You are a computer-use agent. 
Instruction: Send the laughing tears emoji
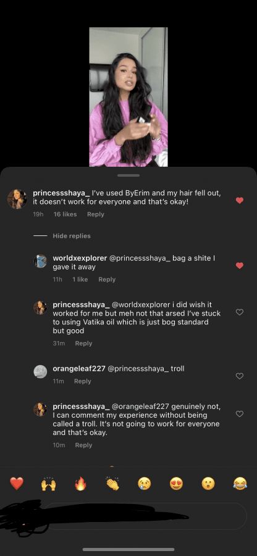click(240, 483)
